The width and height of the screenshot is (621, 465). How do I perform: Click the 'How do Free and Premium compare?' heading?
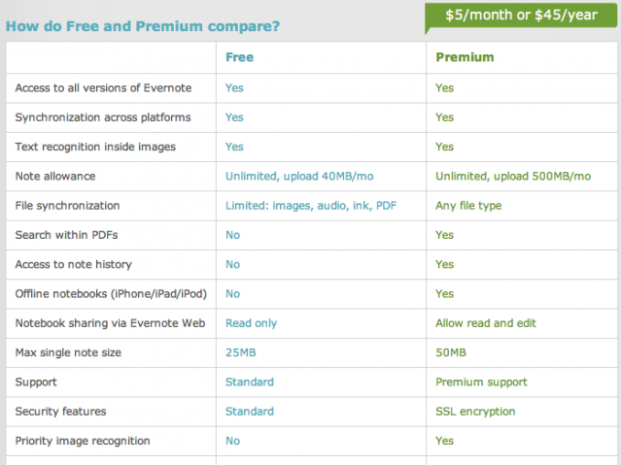coord(143,26)
